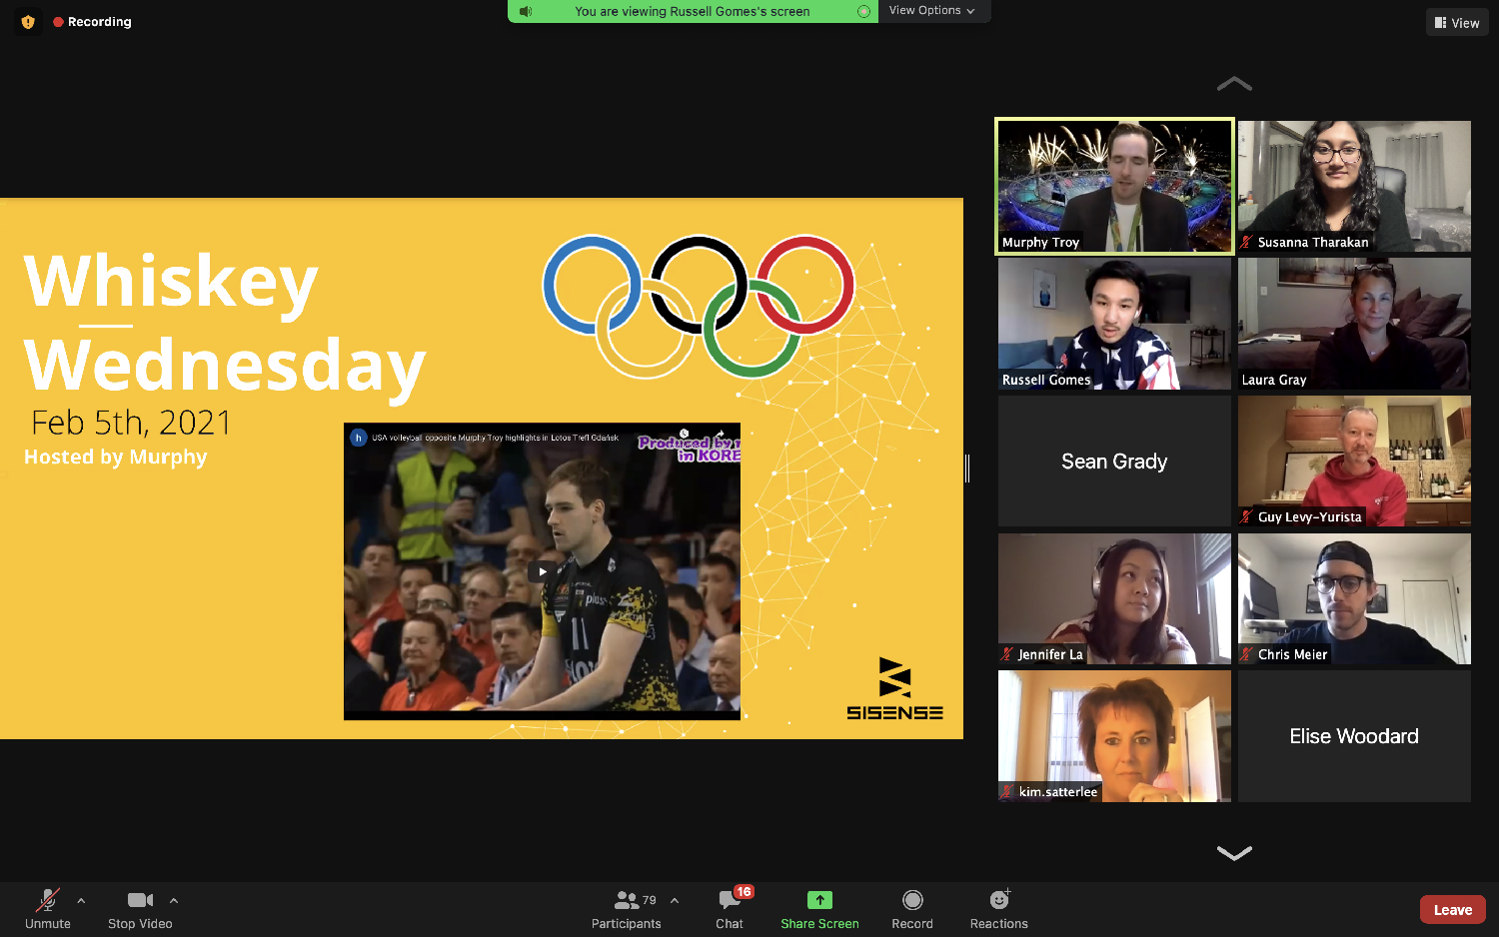Open the View layout button
The image size is (1499, 937).
click(x=1457, y=22)
